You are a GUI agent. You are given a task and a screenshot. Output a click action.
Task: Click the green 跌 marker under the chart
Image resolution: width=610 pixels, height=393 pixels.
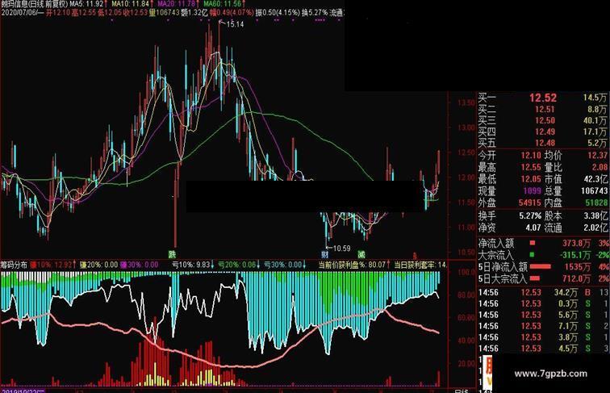pyautogui.click(x=173, y=255)
